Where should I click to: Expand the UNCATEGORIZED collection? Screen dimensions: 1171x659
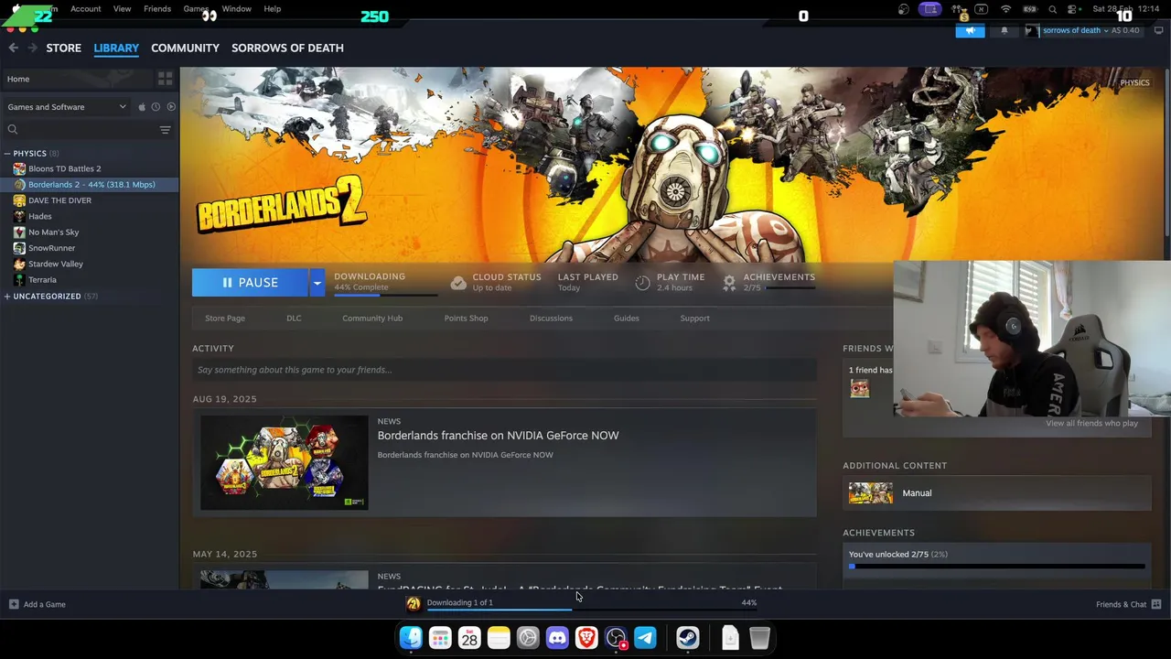pyautogui.click(x=7, y=297)
